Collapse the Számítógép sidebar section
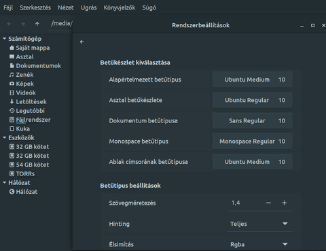326x251 pixels. (x=4, y=39)
